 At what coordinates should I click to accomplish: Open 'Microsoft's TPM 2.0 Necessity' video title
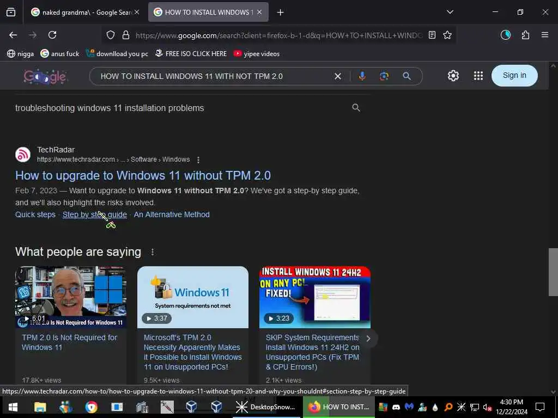pyautogui.click(x=192, y=352)
